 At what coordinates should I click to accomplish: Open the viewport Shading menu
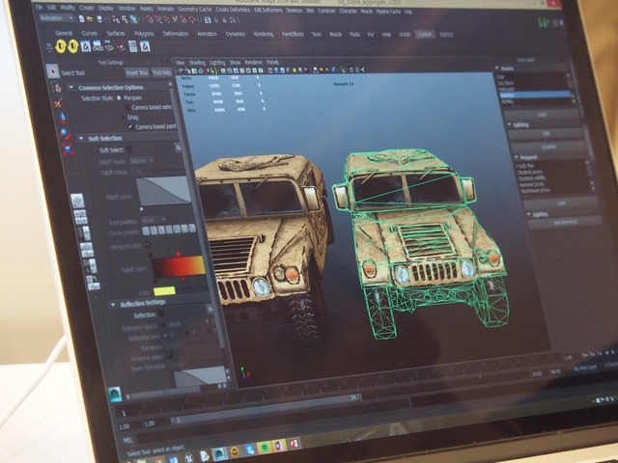197,62
